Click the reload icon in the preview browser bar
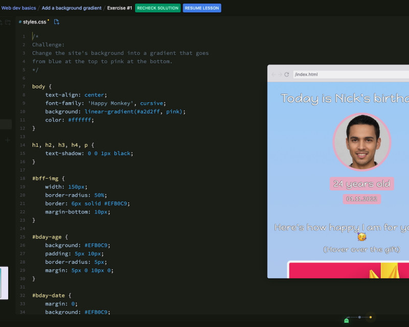409x327 pixels. [x=288, y=74]
